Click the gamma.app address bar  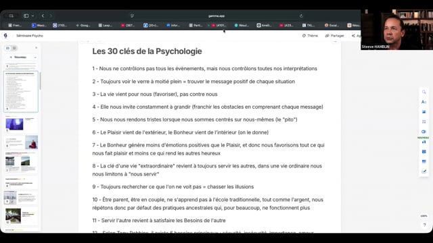point(216,16)
